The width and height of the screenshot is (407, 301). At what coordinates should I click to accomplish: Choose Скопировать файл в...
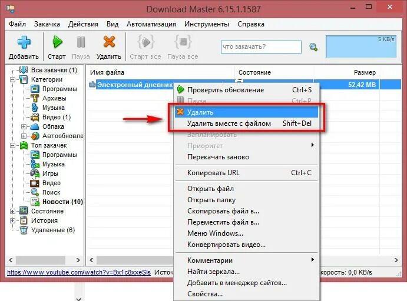(246, 211)
